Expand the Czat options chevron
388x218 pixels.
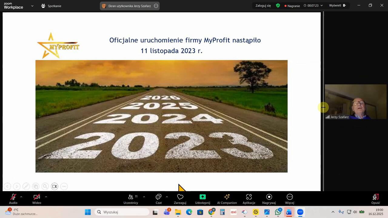coord(167,197)
